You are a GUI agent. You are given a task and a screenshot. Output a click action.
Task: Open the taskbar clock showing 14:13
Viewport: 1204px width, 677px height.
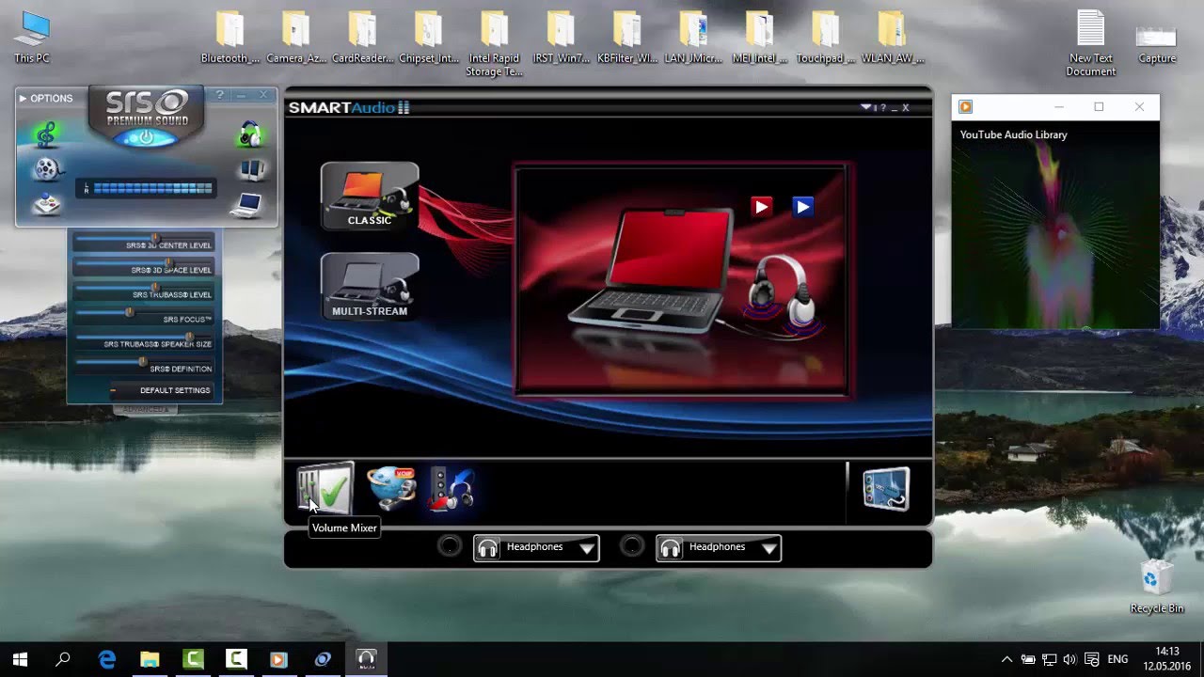click(x=1166, y=658)
